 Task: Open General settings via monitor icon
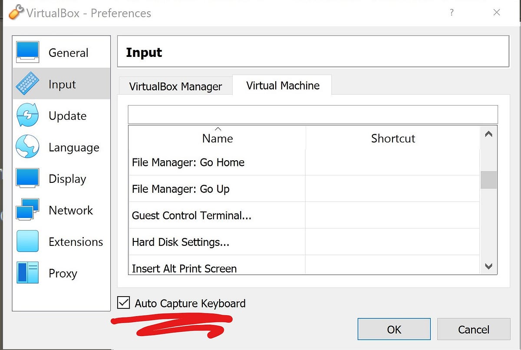(x=28, y=52)
